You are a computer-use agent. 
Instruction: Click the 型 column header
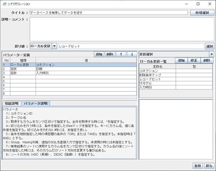pos(194,67)
